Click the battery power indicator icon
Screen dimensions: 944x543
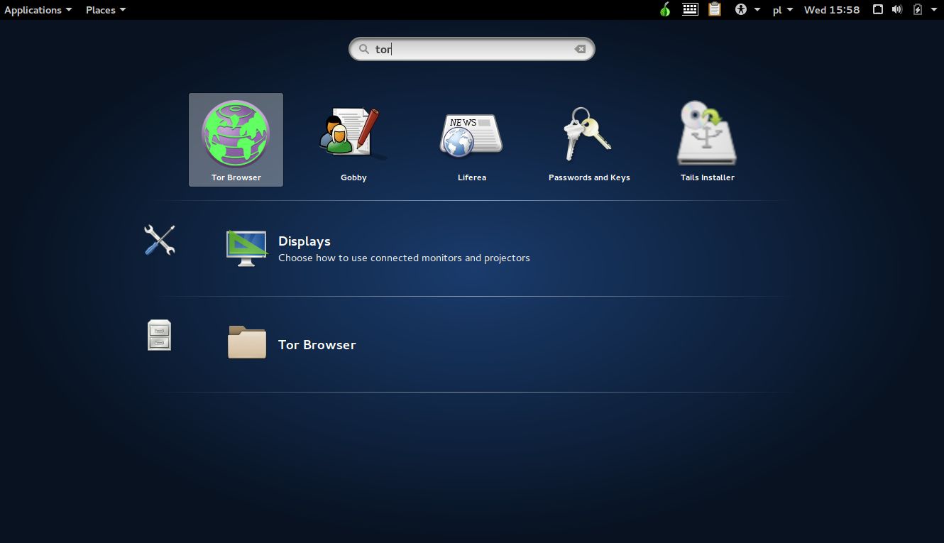917,9
